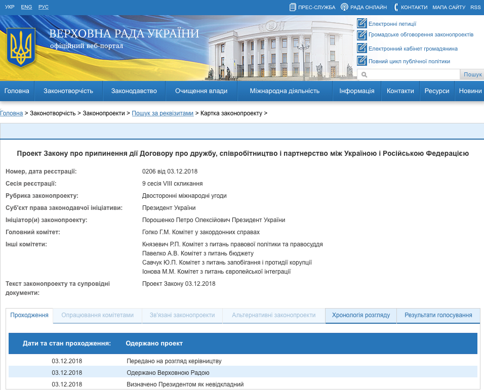Focus the site search input field
Screen dimensions: 484x390
409,74
